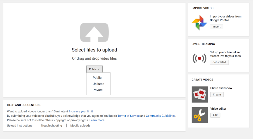Open the Increase your limit link
The width and height of the screenshot is (253, 139).
pos(81,111)
